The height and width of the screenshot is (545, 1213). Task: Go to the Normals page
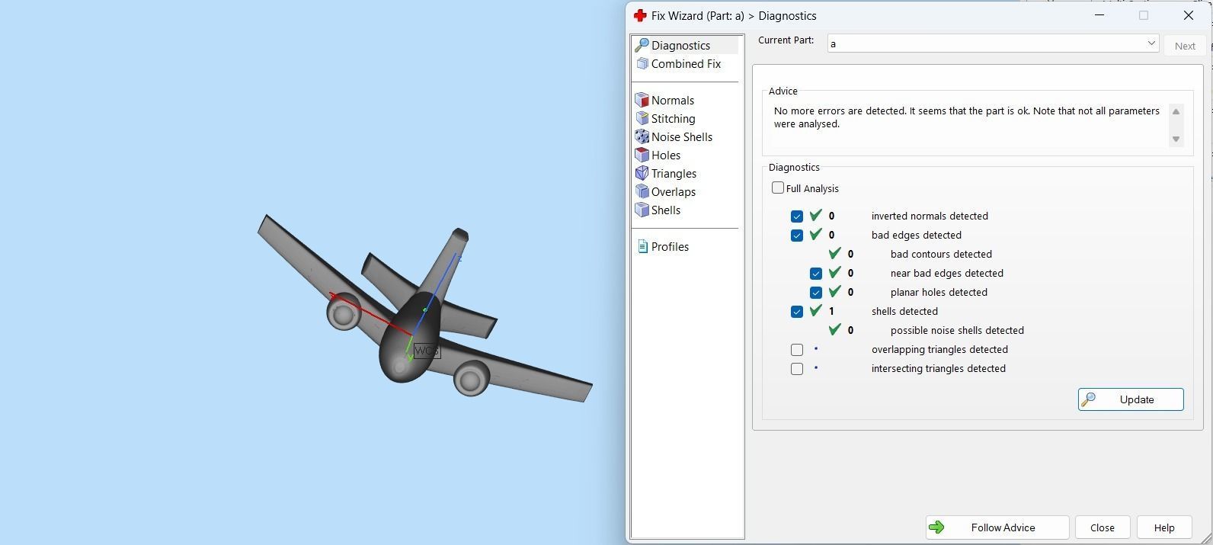click(673, 101)
